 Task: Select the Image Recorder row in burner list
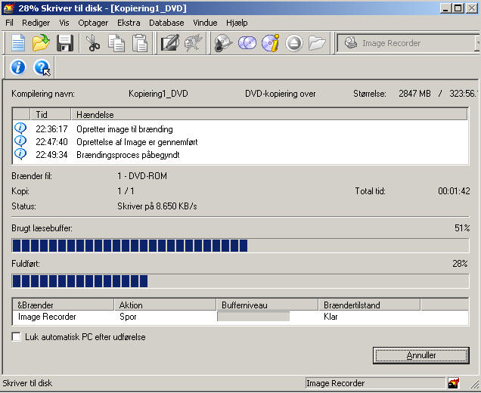coord(240,317)
